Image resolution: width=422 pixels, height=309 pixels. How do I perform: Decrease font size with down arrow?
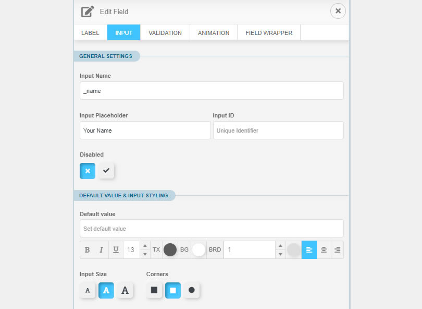coord(145,254)
